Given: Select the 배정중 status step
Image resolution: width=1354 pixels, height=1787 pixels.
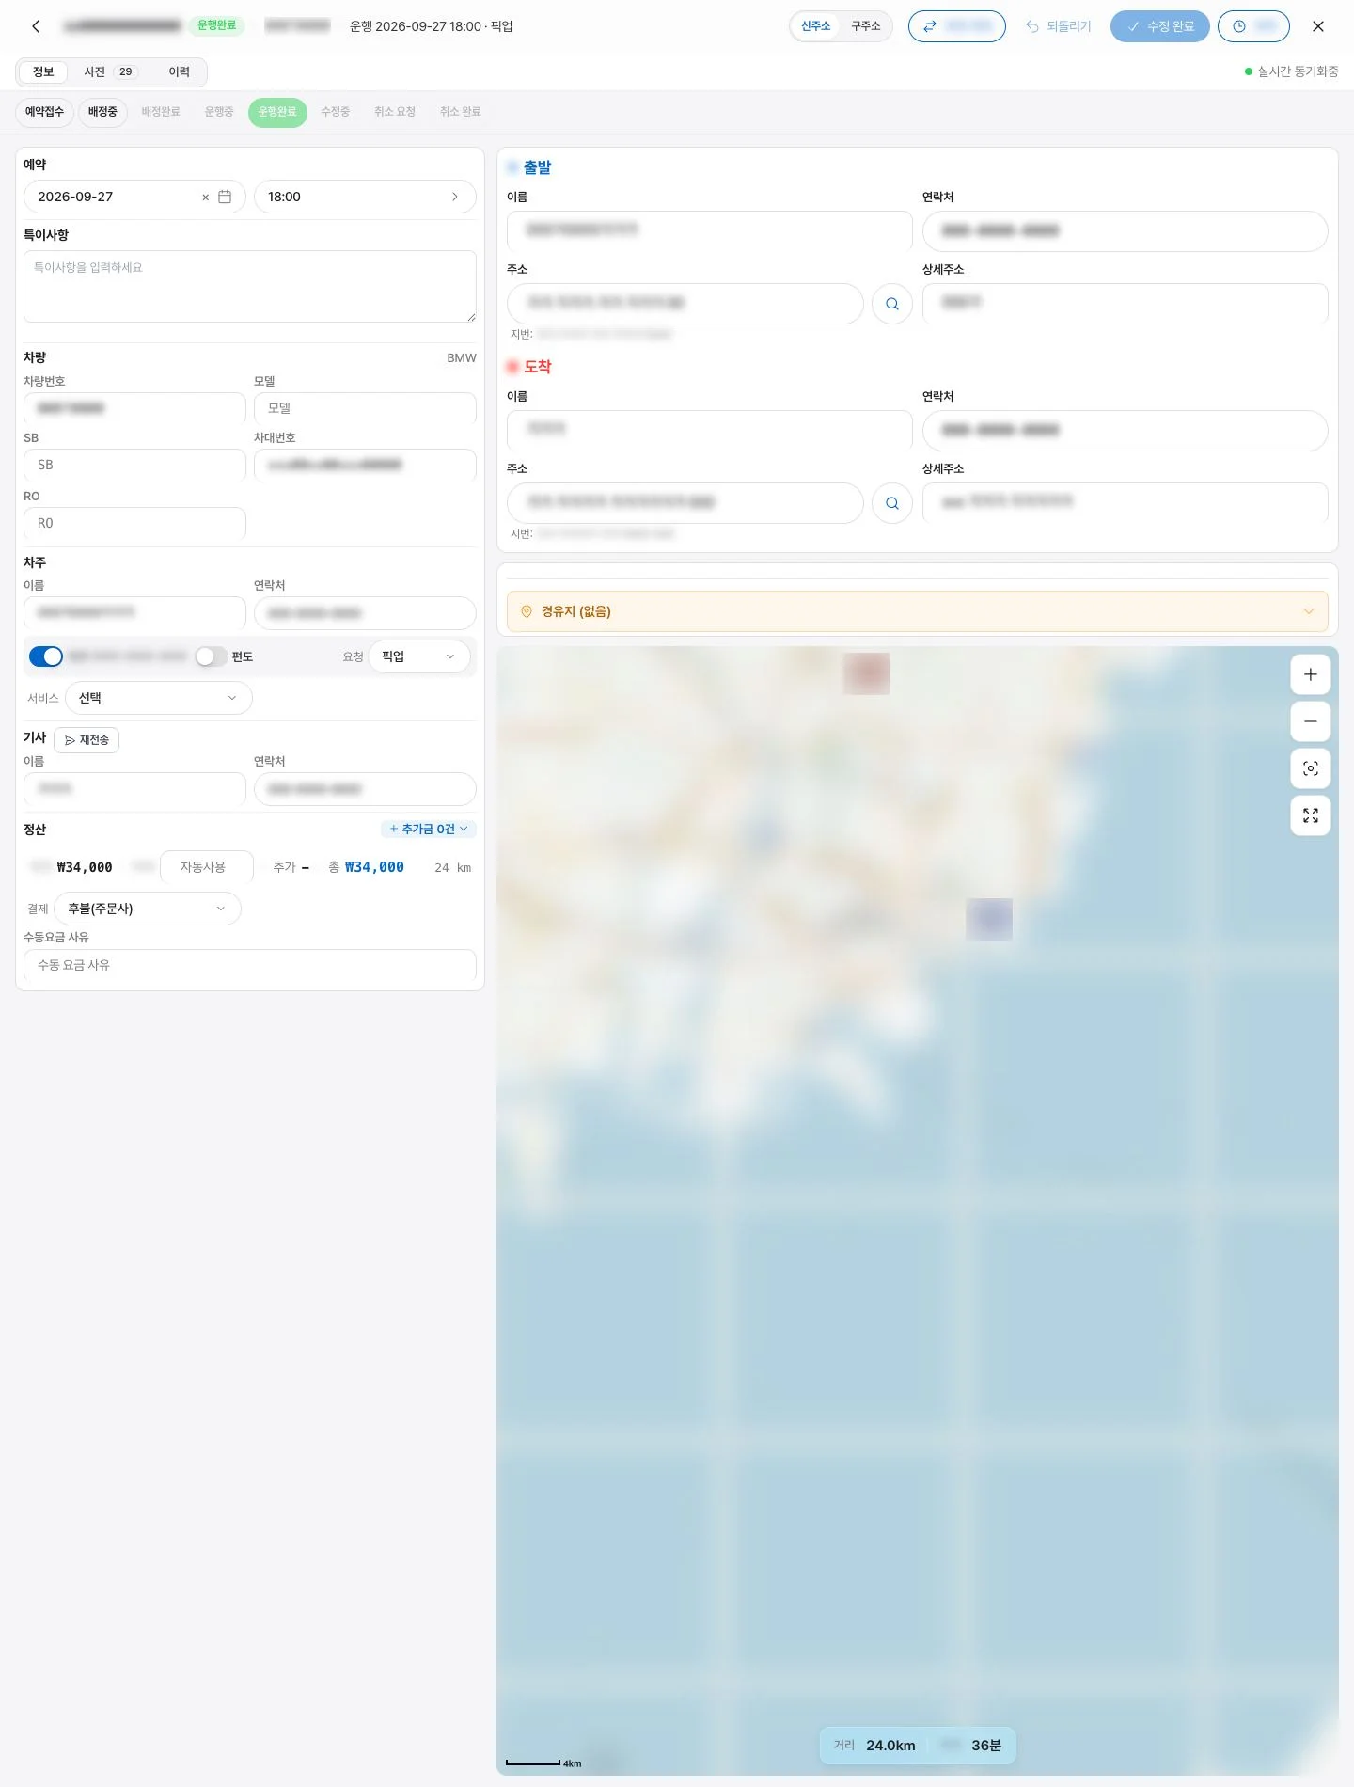Looking at the screenshot, I should [102, 112].
